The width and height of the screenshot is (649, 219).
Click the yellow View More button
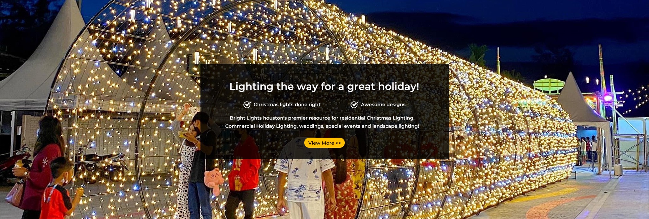[x=324, y=143]
